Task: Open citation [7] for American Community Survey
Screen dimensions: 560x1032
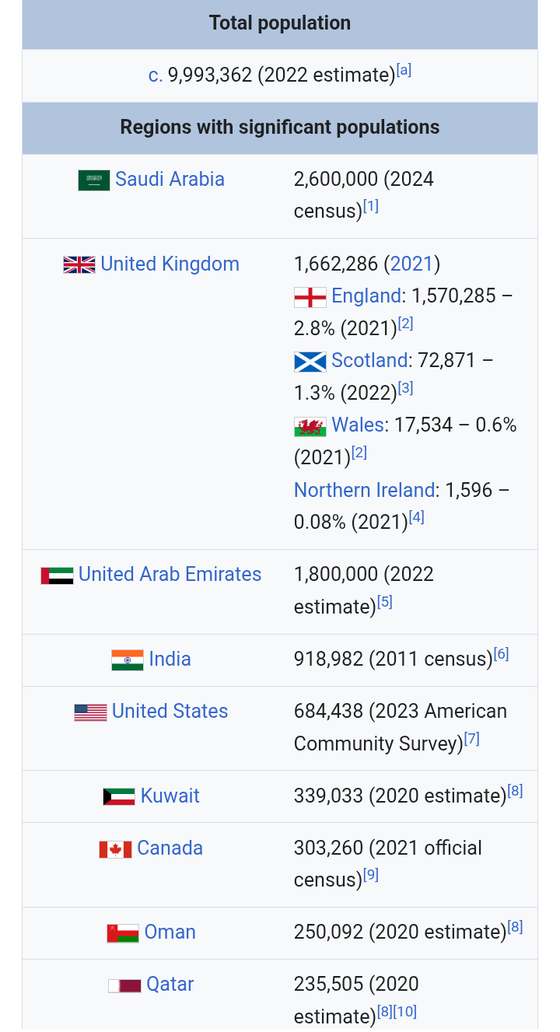Action: point(472,739)
